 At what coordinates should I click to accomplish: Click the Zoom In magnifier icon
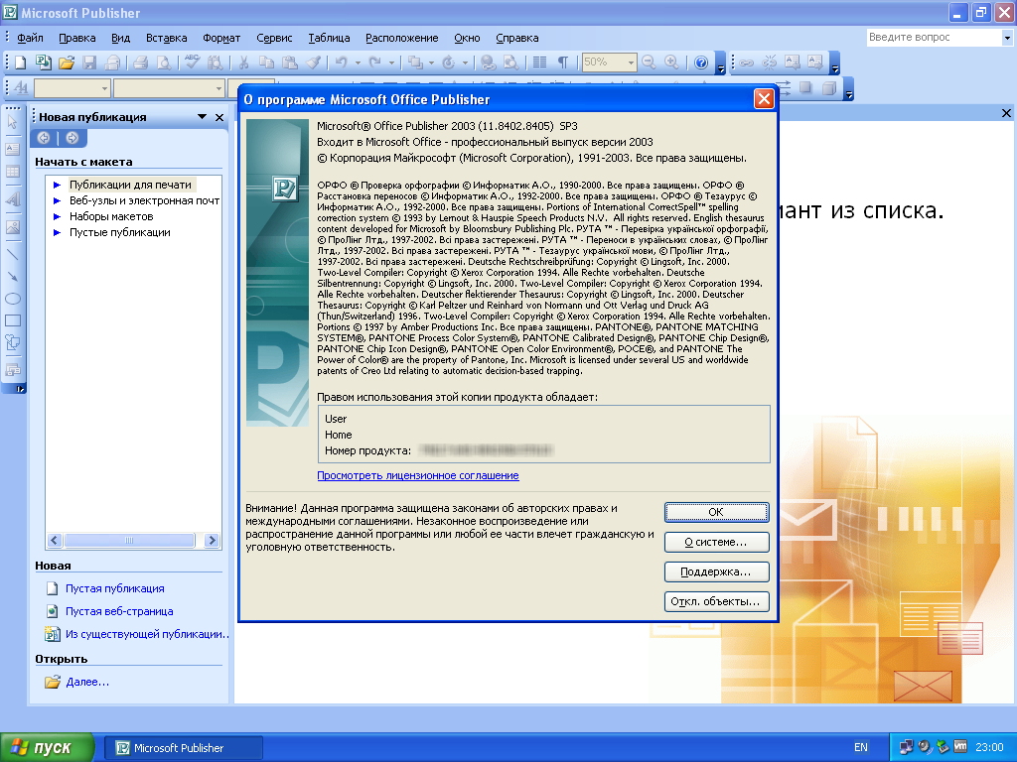click(672, 63)
